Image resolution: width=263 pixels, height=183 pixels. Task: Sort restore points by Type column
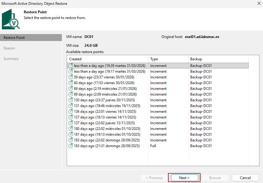168,59
